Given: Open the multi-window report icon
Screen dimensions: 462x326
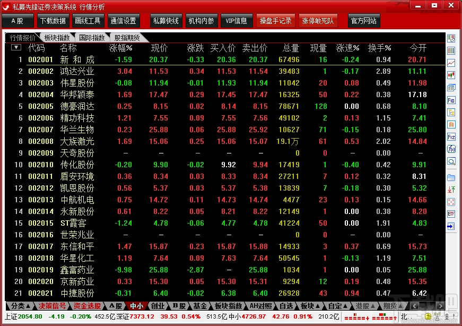Looking at the screenshot, I should 451,88.
